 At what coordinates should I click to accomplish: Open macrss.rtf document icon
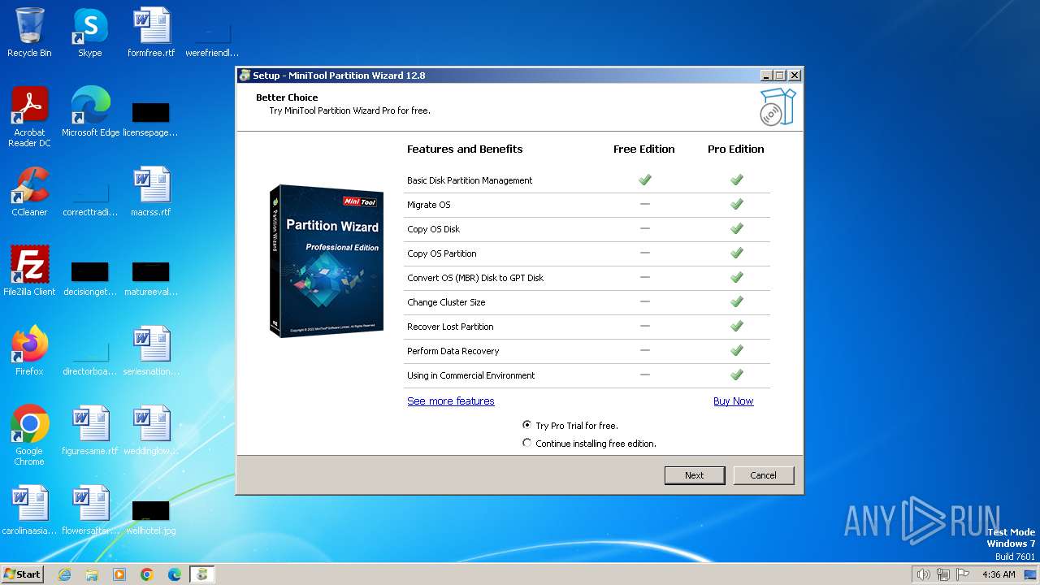(x=151, y=193)
